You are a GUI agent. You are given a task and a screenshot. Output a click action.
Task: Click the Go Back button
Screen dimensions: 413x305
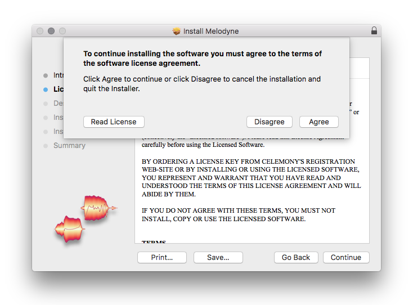click(x=296, y=257)
